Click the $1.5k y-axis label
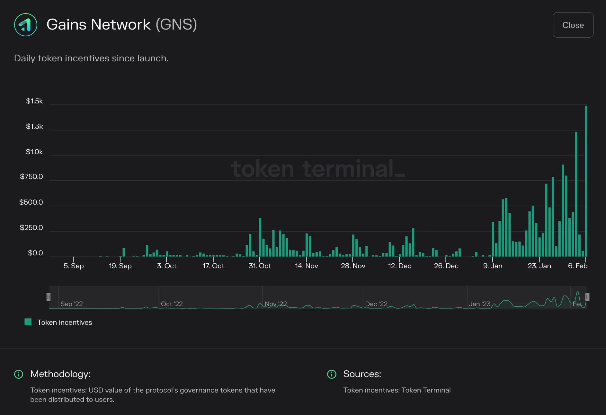This screenshot has height=415, width=606. tap(34, 101)
